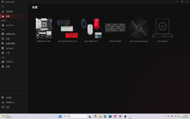
Task: Click the Devices icon in sidebar
Action: (3, 16)
